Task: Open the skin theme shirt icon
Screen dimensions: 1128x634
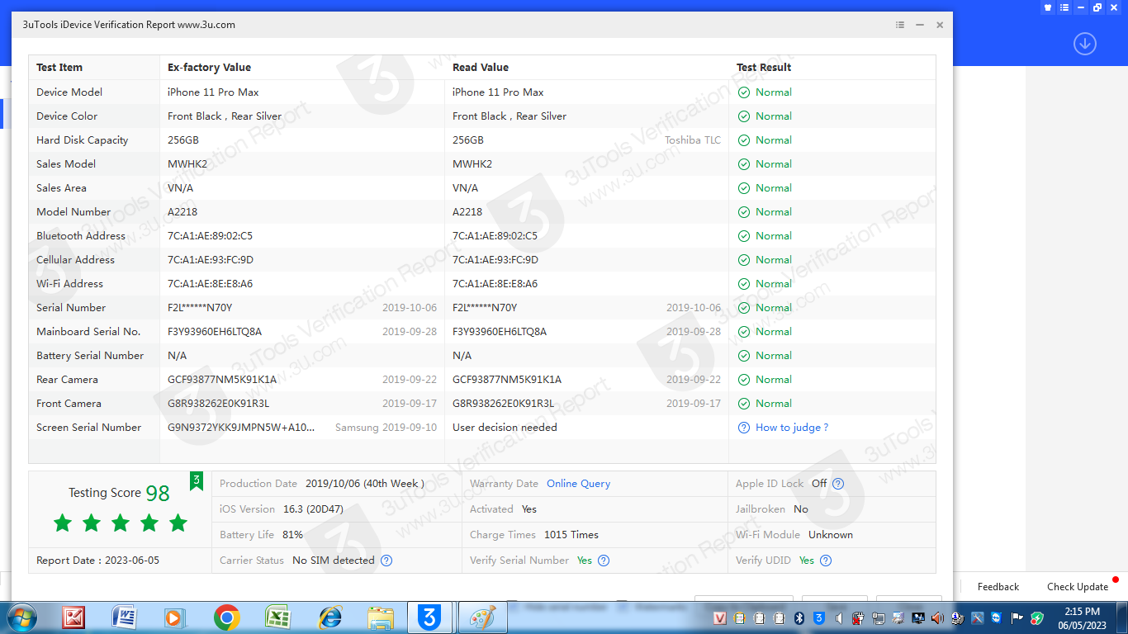Action: click(x=1048, y=7)
